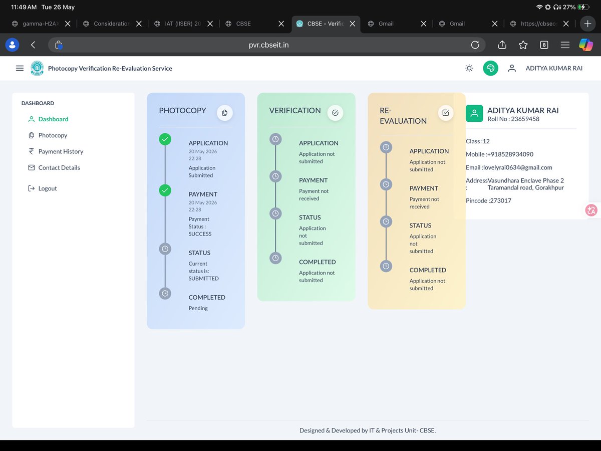Click Current status is: SUBMITTED text
Viewport: 601px width, 451px height.
204,271
